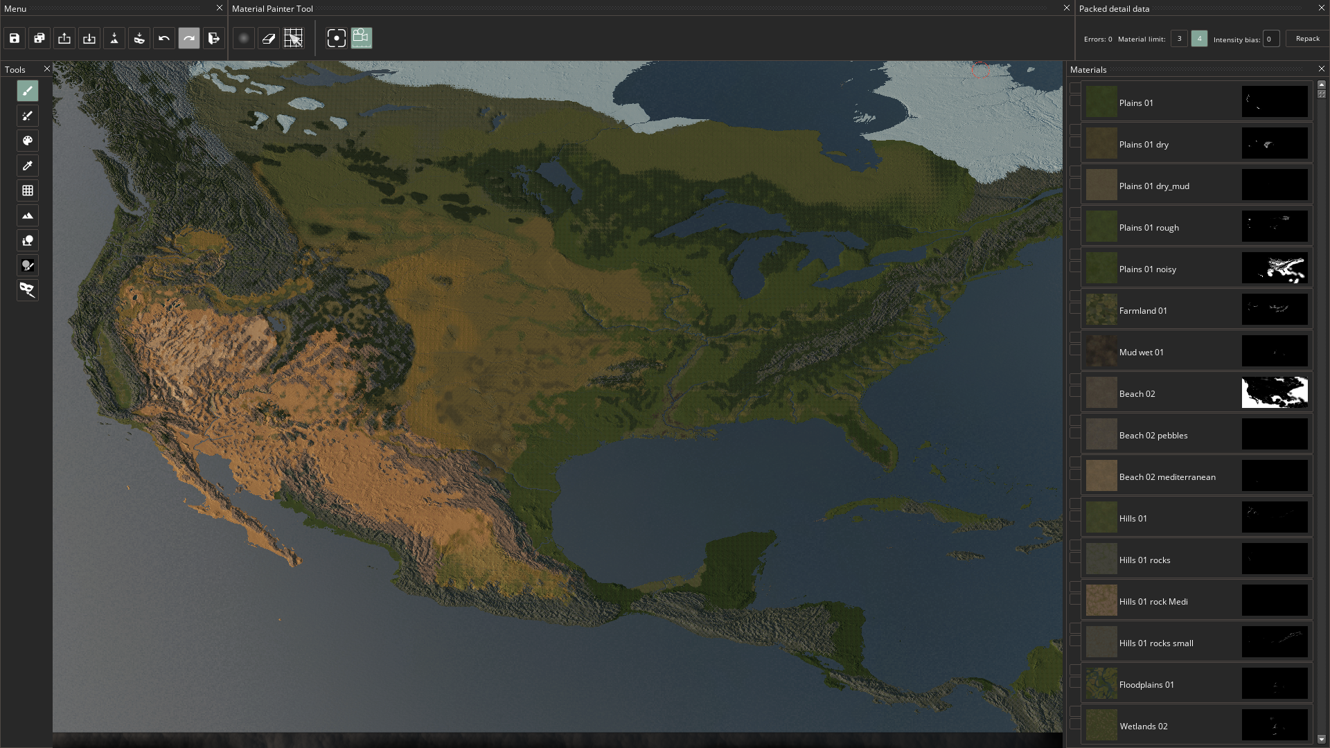Click Materials list scroll down arrow
Image resolution: width=1330 pixels, height=748 pixels.
click(1322, 740)
